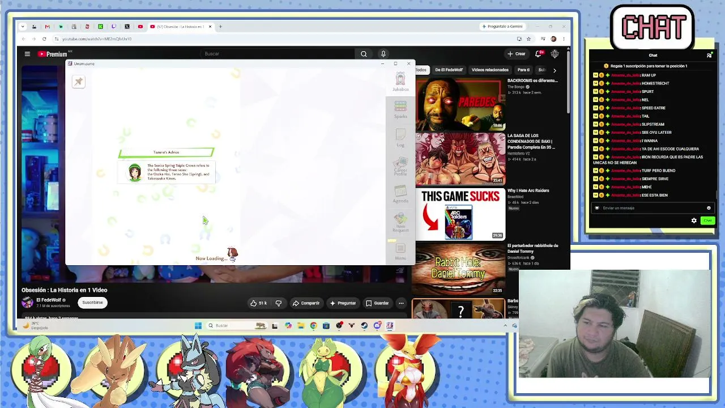Show hidden system tray icons
The image size is (725, 408).
[505, 326]
